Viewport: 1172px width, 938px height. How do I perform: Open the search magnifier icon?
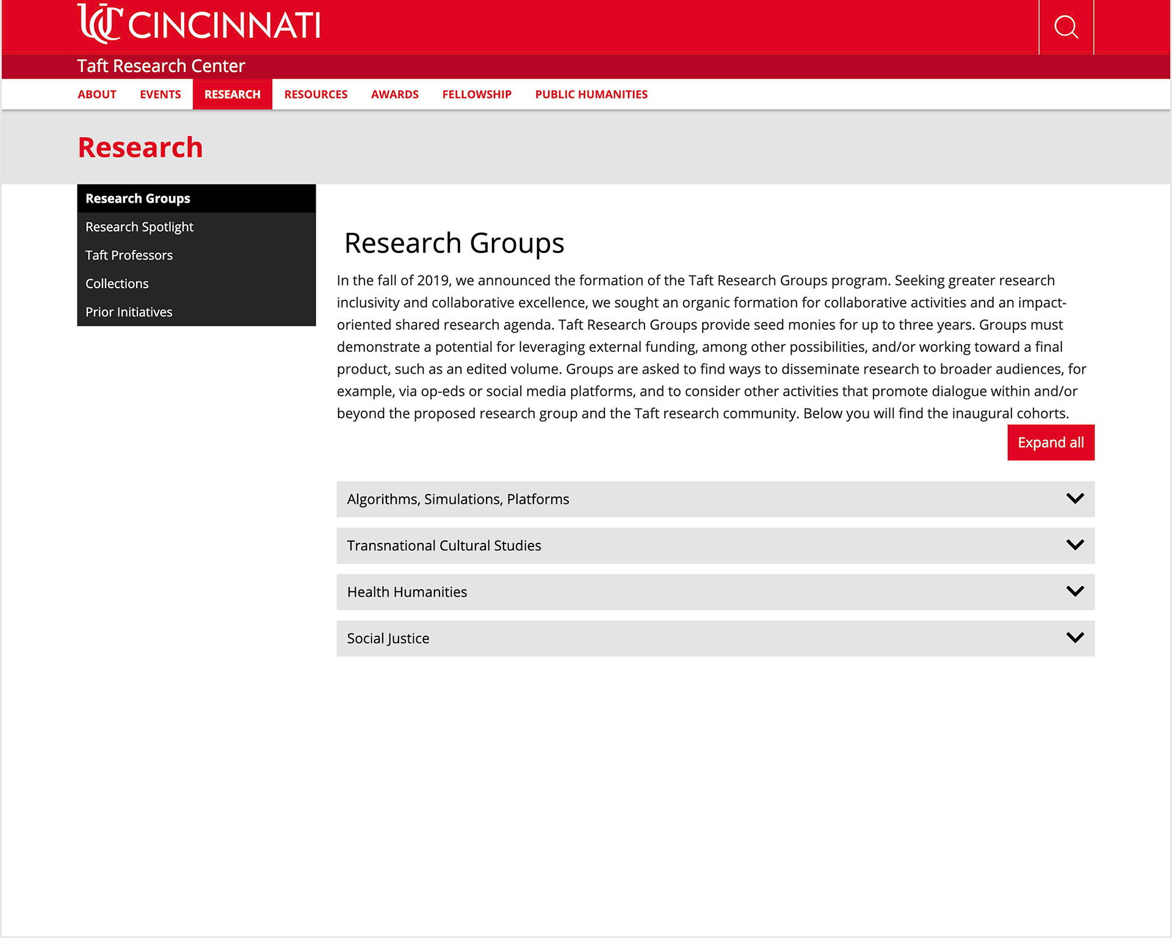1066,27
